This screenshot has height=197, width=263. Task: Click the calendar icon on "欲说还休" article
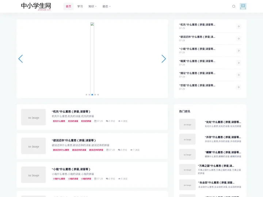click(107, 150)
